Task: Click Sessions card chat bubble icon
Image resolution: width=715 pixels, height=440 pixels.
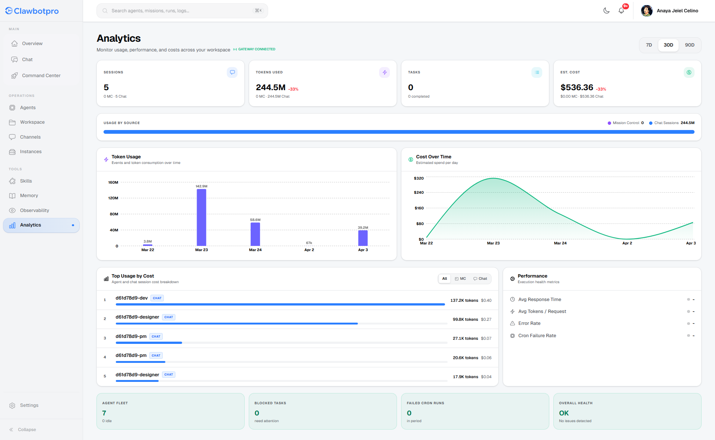Action: tap(232, 72)
